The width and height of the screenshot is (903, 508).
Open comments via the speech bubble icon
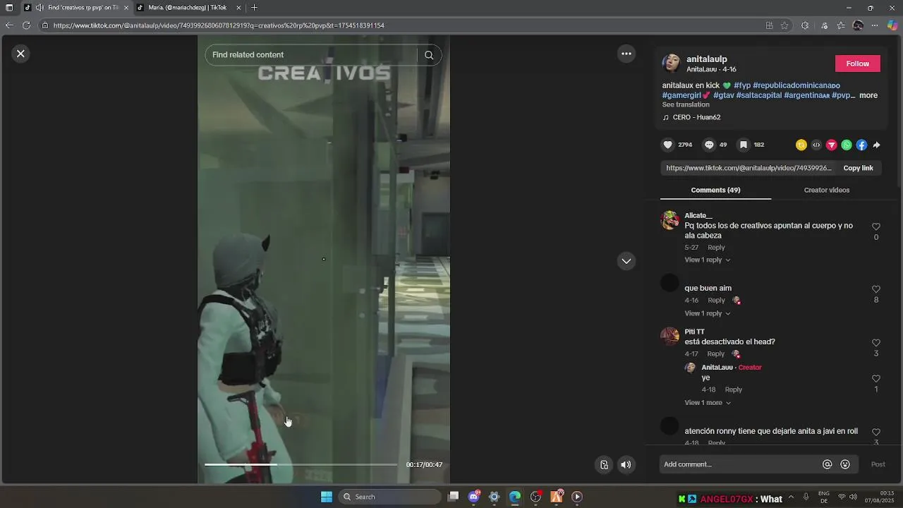point(709,145)
